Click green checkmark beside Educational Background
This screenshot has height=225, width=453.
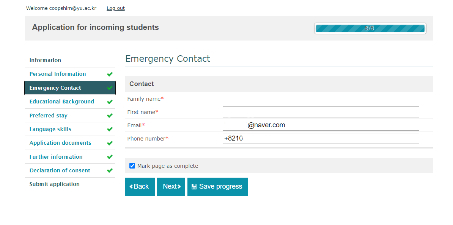click(x=110, y=102)
